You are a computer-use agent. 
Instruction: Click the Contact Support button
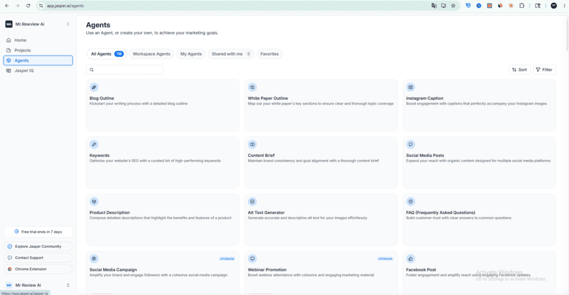coord(38,258)
